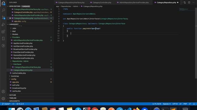Image resolution: width=197 pixels, height=110 pixels.
Task: Open Chrome from the dock
Action: (95, 109)
